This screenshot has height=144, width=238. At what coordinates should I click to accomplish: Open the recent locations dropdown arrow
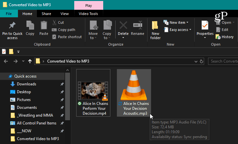pos(23,61)
